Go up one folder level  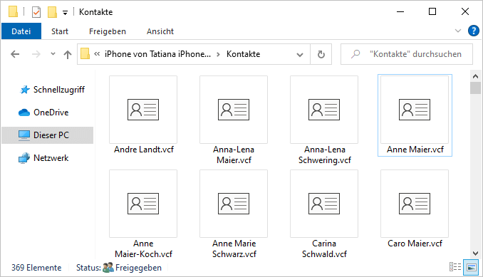(68, 55)
